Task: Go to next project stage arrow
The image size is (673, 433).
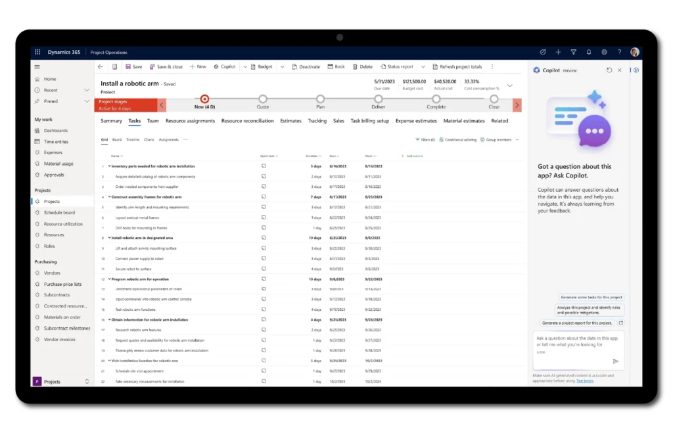Action: [517, 104]
